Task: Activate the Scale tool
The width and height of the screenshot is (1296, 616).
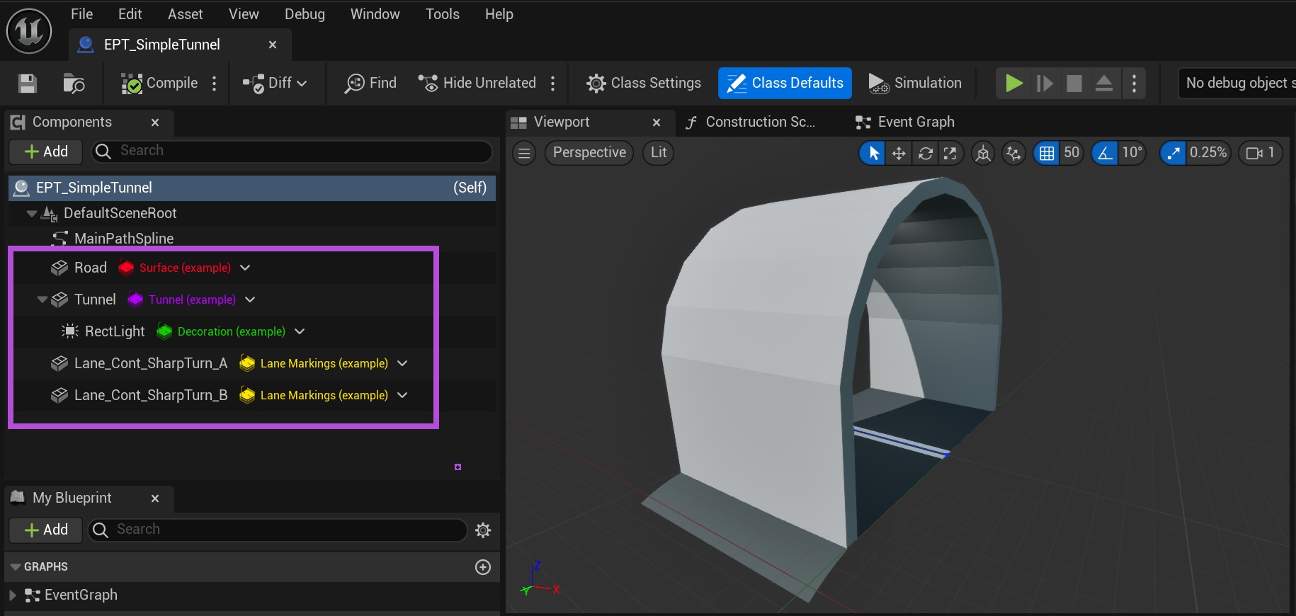Action: tap(950, 153)
